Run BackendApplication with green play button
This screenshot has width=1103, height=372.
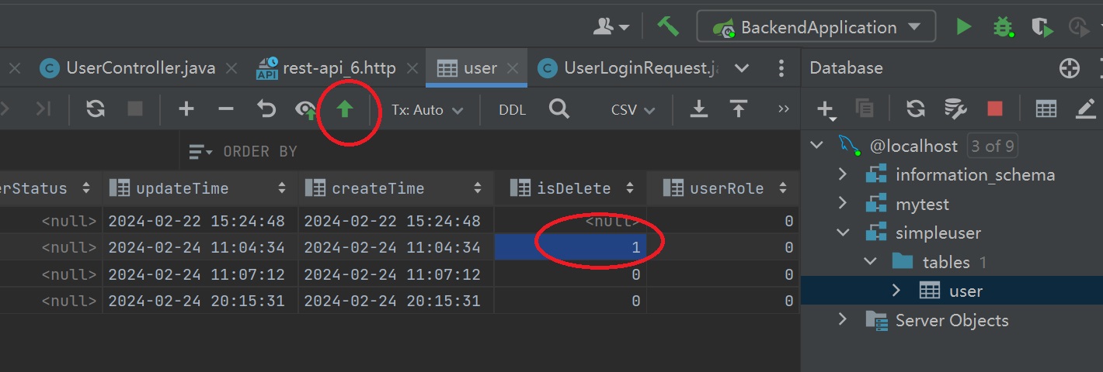point(963,27)
